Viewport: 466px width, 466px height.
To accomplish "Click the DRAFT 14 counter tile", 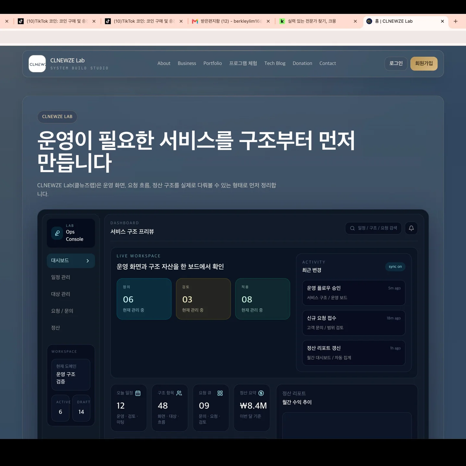I will [81, 408].
